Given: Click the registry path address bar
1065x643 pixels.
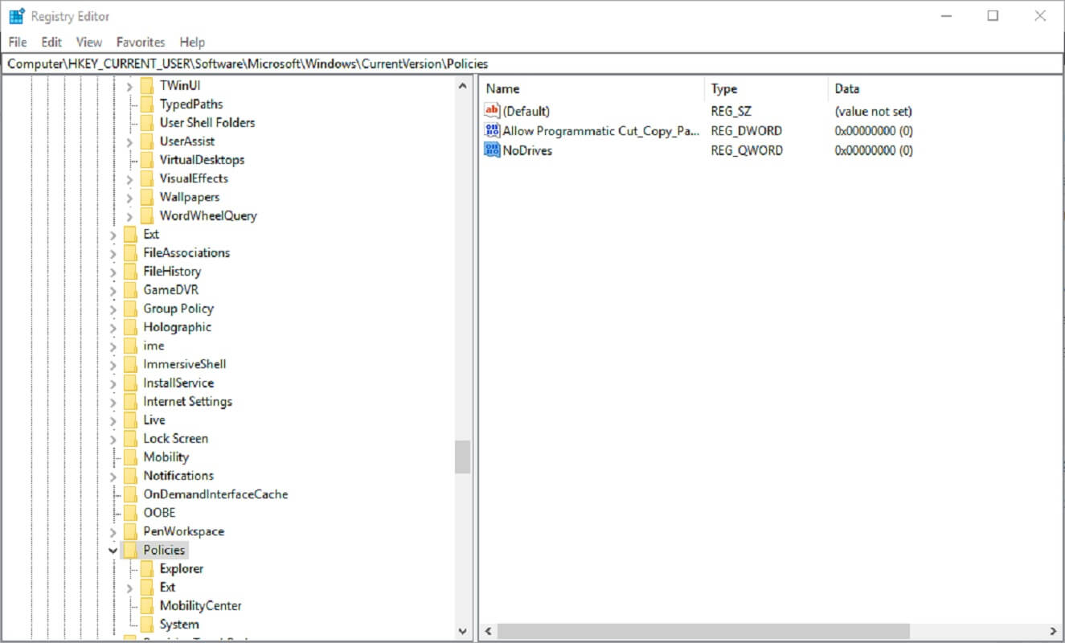Looking at the screenshot, I should coord(532,63).
